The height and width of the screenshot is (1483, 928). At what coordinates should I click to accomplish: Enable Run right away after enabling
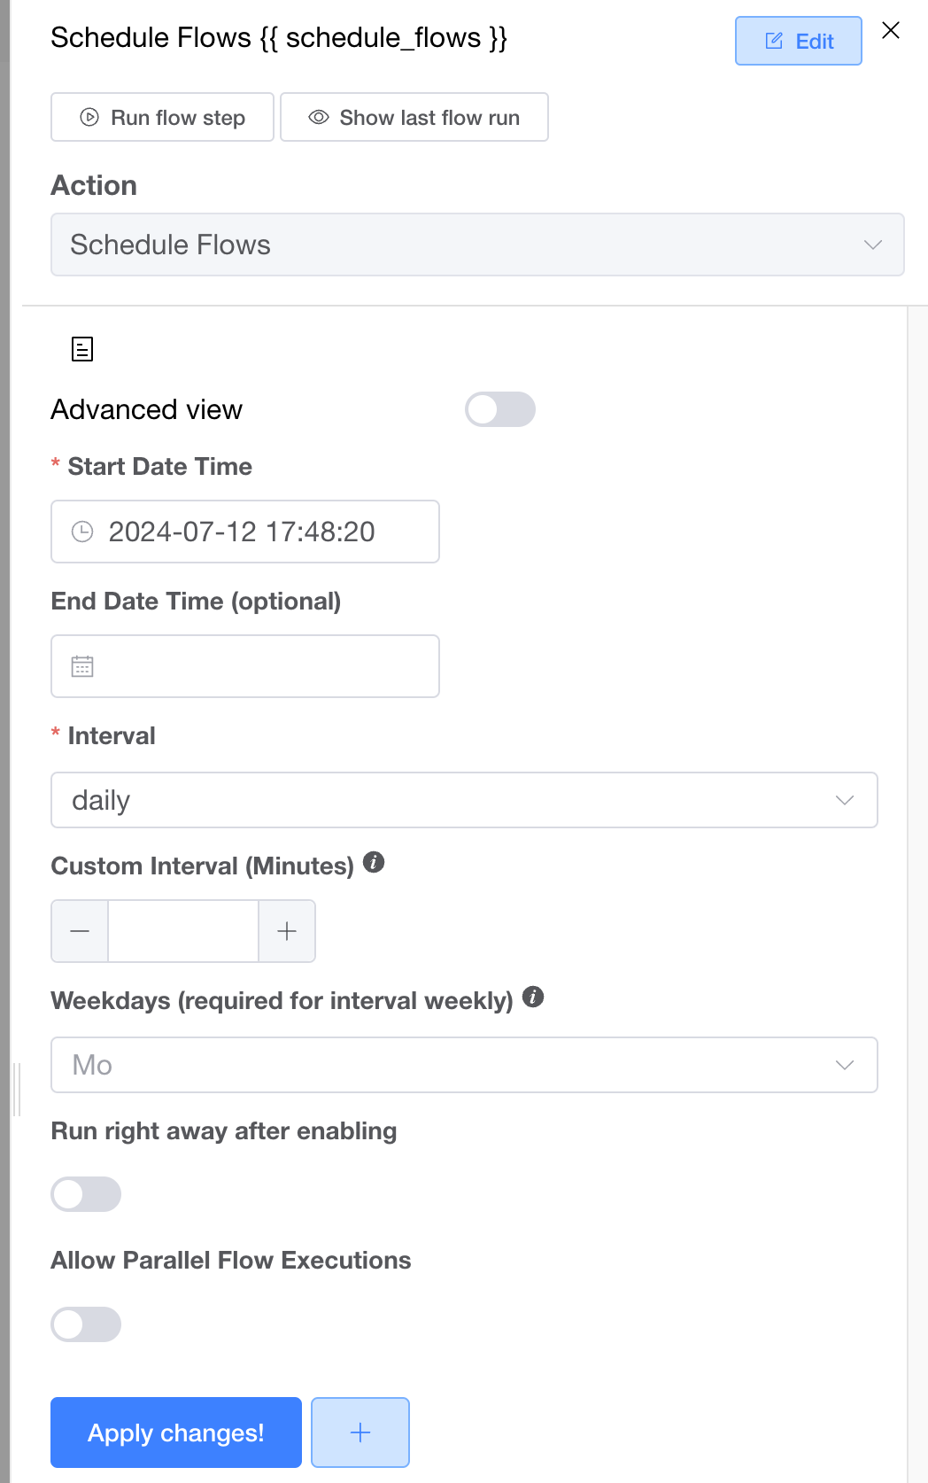[x=86, y=1194]
